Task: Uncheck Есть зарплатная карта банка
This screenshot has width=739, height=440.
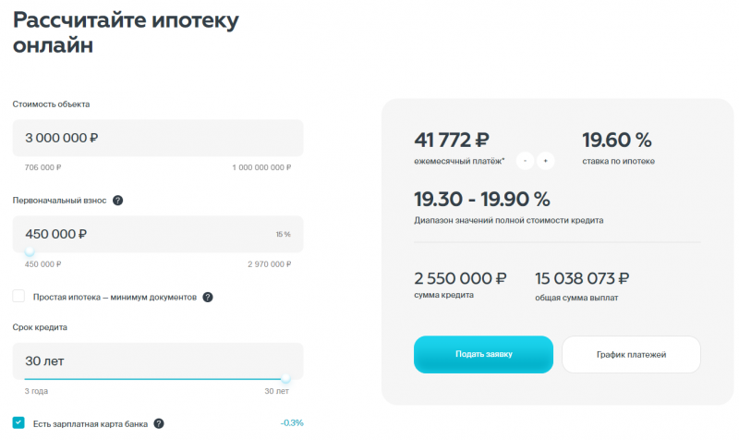Action: tap(18, 423)
